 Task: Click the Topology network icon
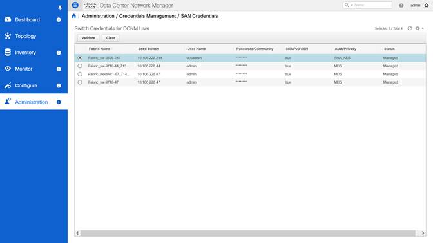8,36
